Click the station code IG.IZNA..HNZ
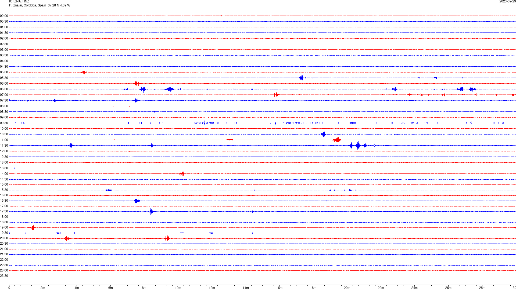 coord(19,2)
